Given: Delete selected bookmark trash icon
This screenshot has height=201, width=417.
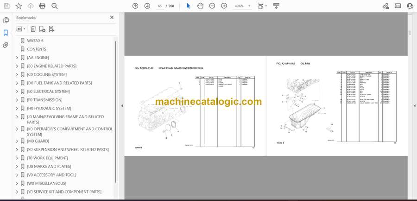Looking at the screenshot, I should (x=33, y=29).
